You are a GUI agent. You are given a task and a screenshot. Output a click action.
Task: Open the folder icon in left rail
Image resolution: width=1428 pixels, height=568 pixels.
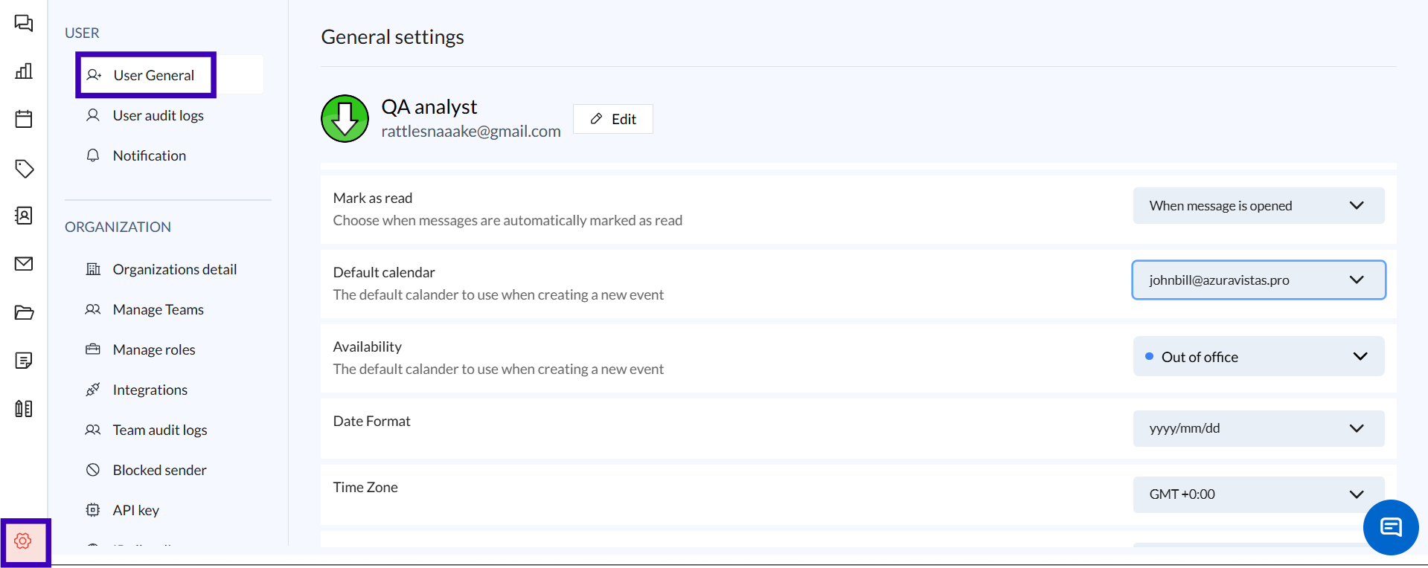[x=24, y=312]
